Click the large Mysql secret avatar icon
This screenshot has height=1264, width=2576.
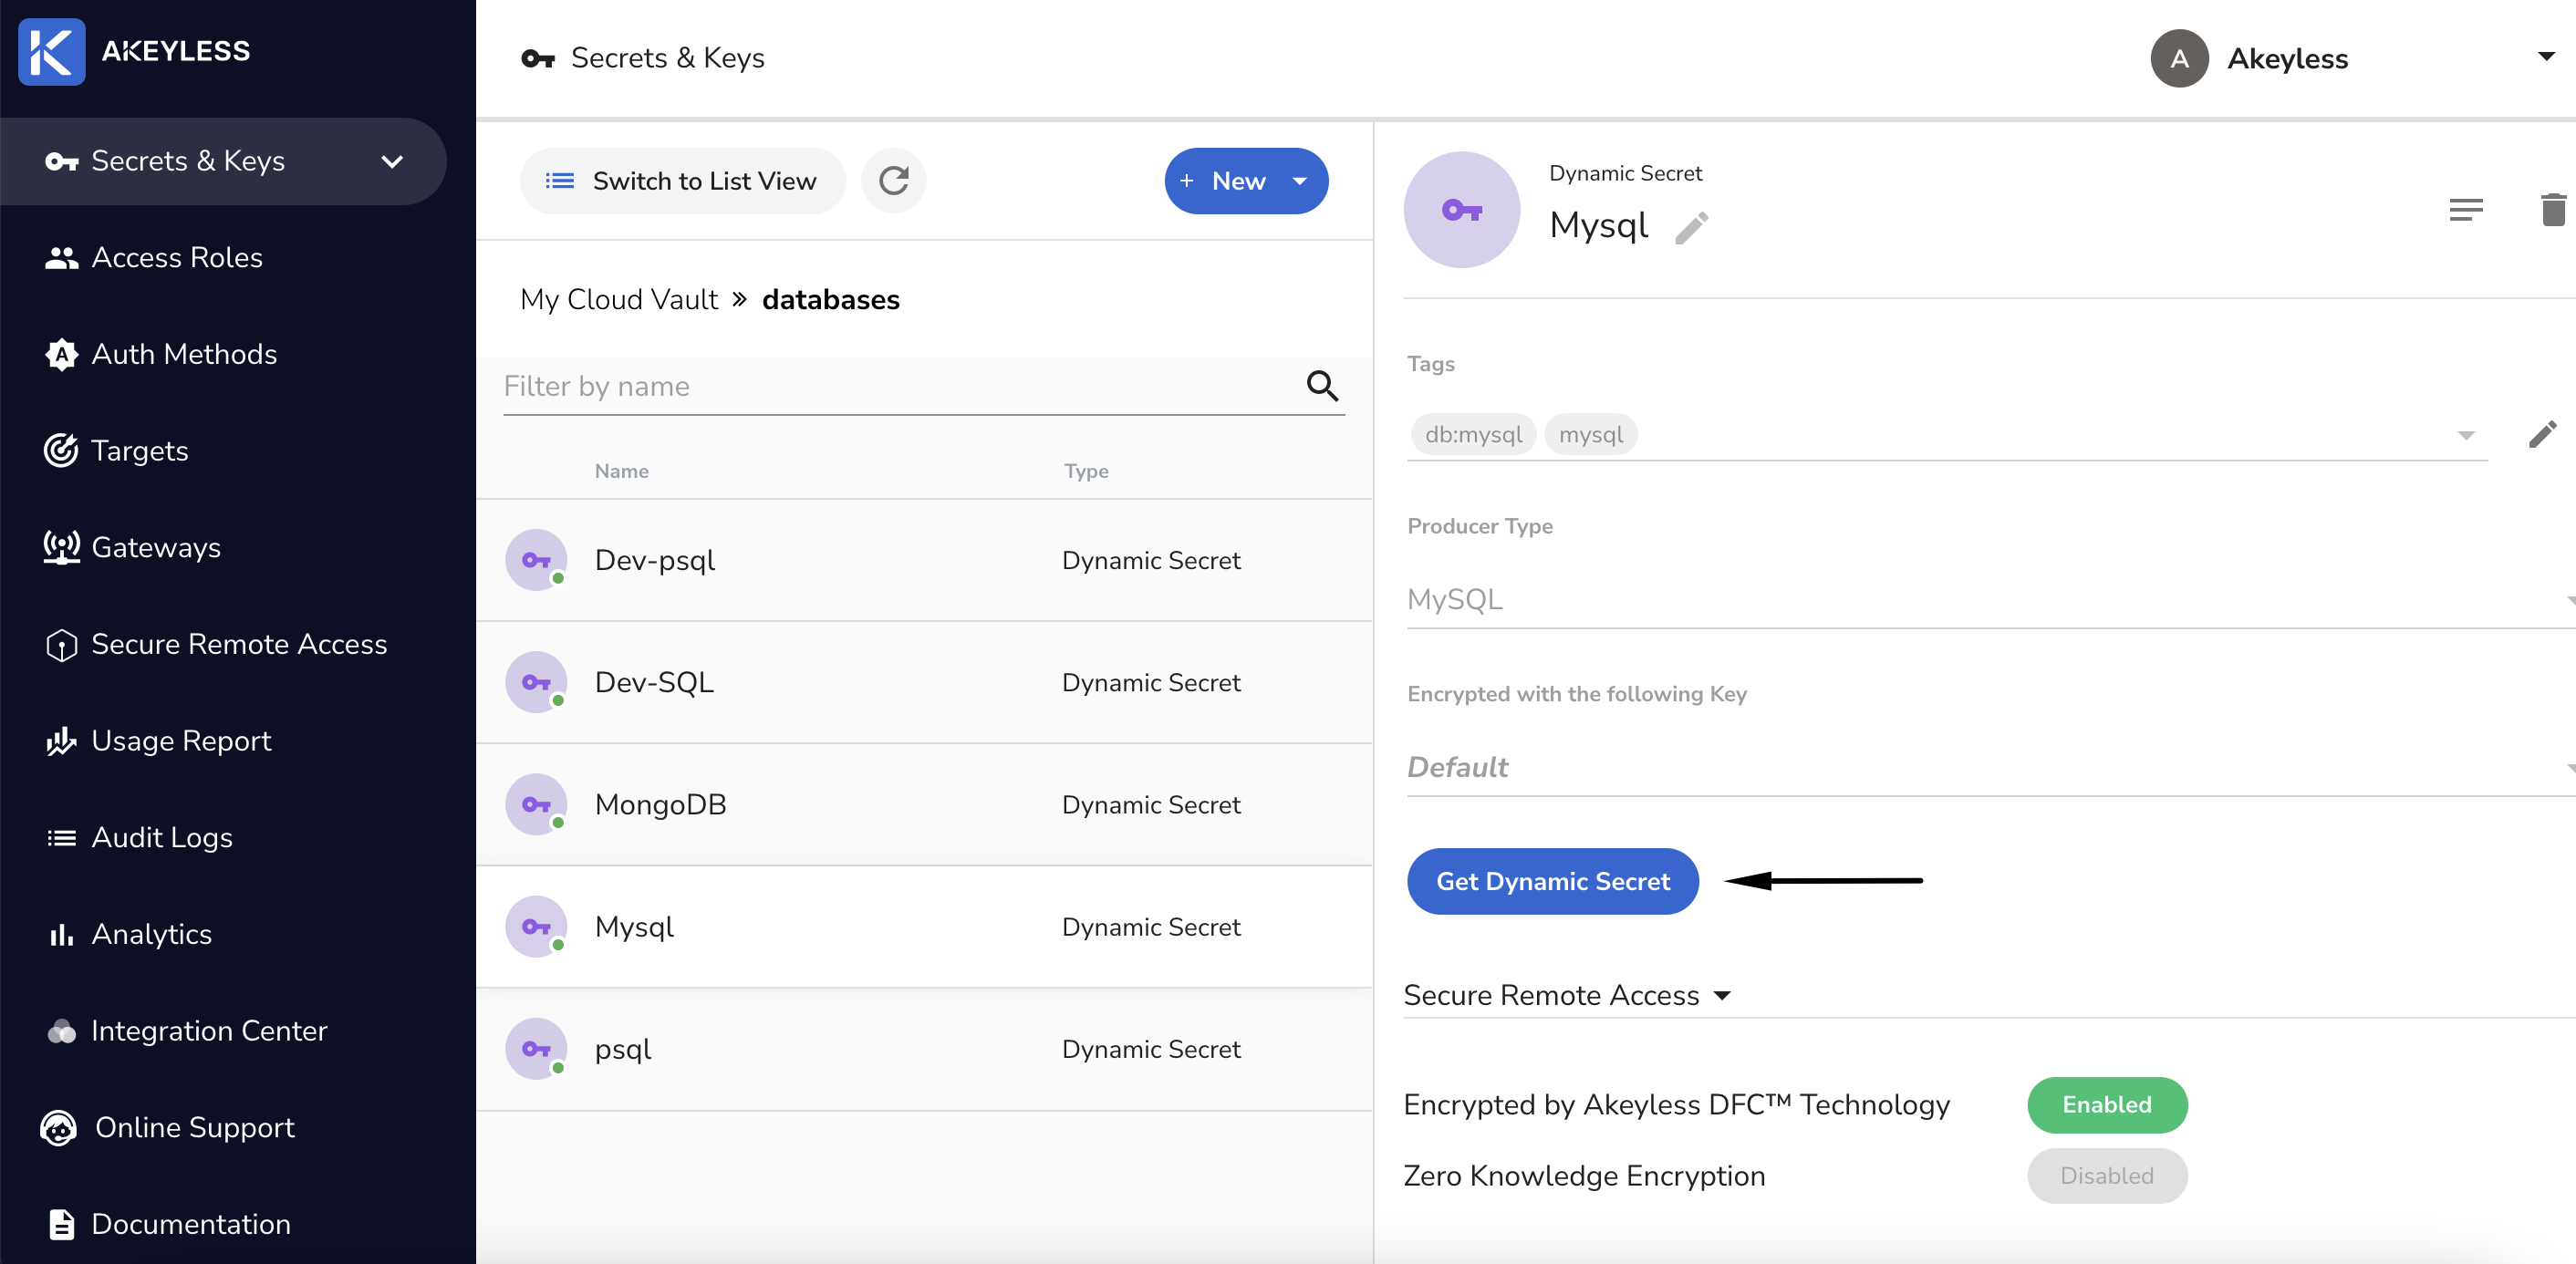1461,210
